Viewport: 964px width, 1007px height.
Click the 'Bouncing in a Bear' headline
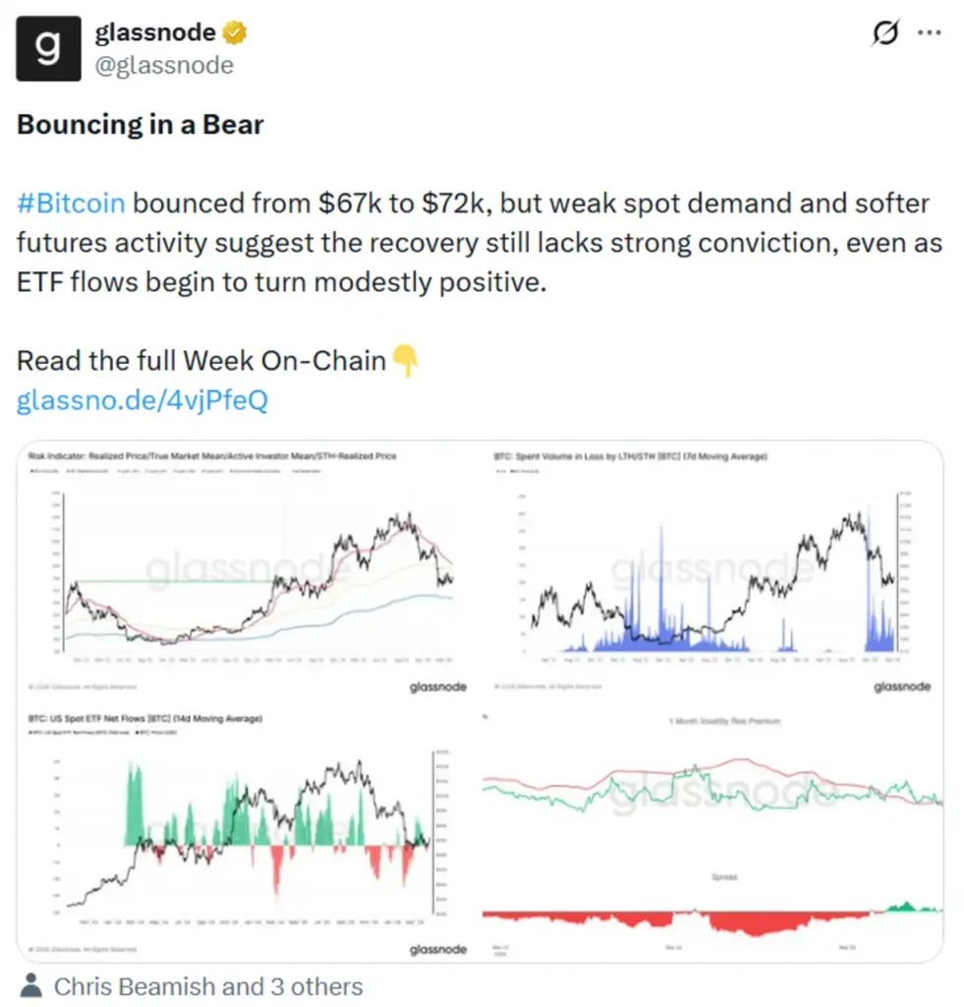[139, 125]
